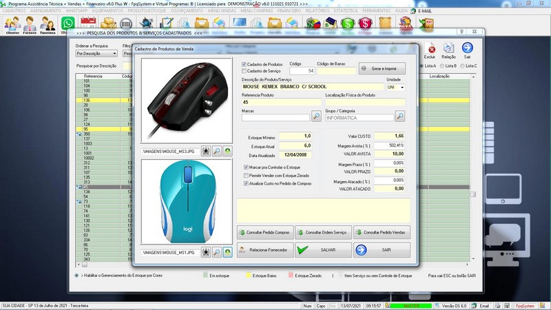551x310 pixels.
Task: Click Consultar Pedido Vendas button
Action: click(x=382, y=232)
